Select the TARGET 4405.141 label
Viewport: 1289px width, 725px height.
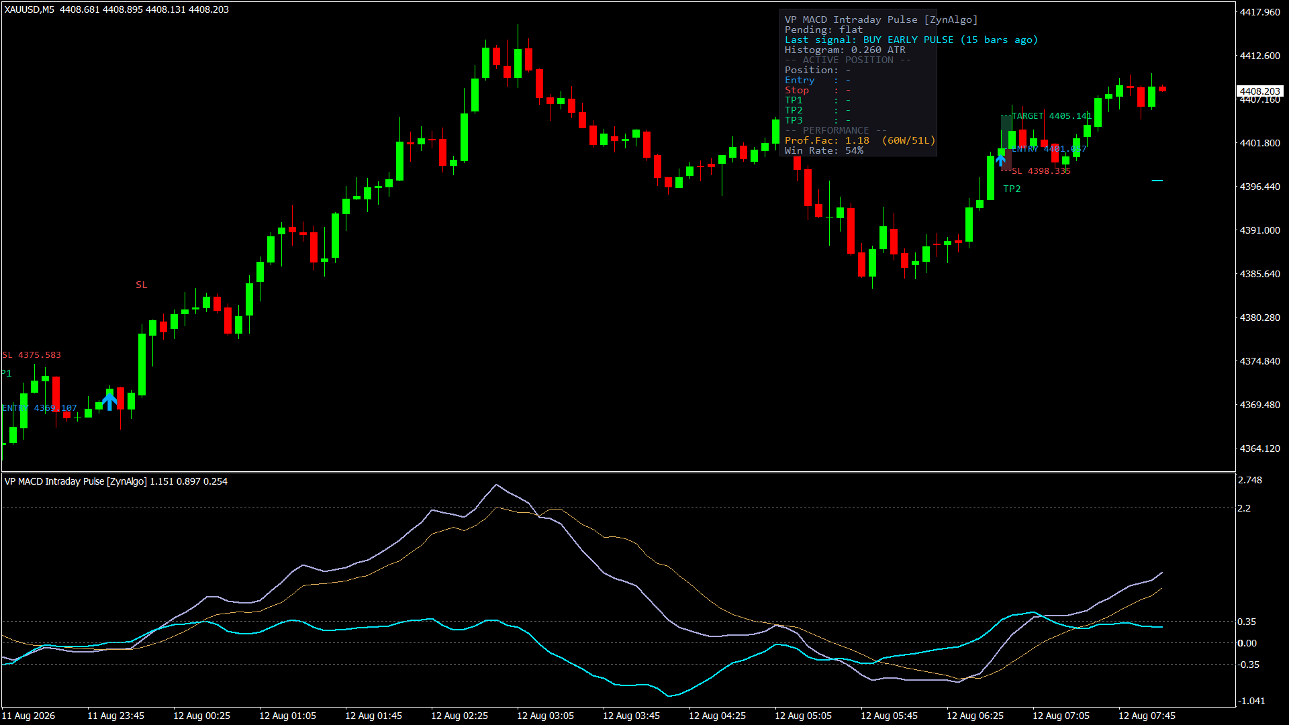coord(1051,116)
